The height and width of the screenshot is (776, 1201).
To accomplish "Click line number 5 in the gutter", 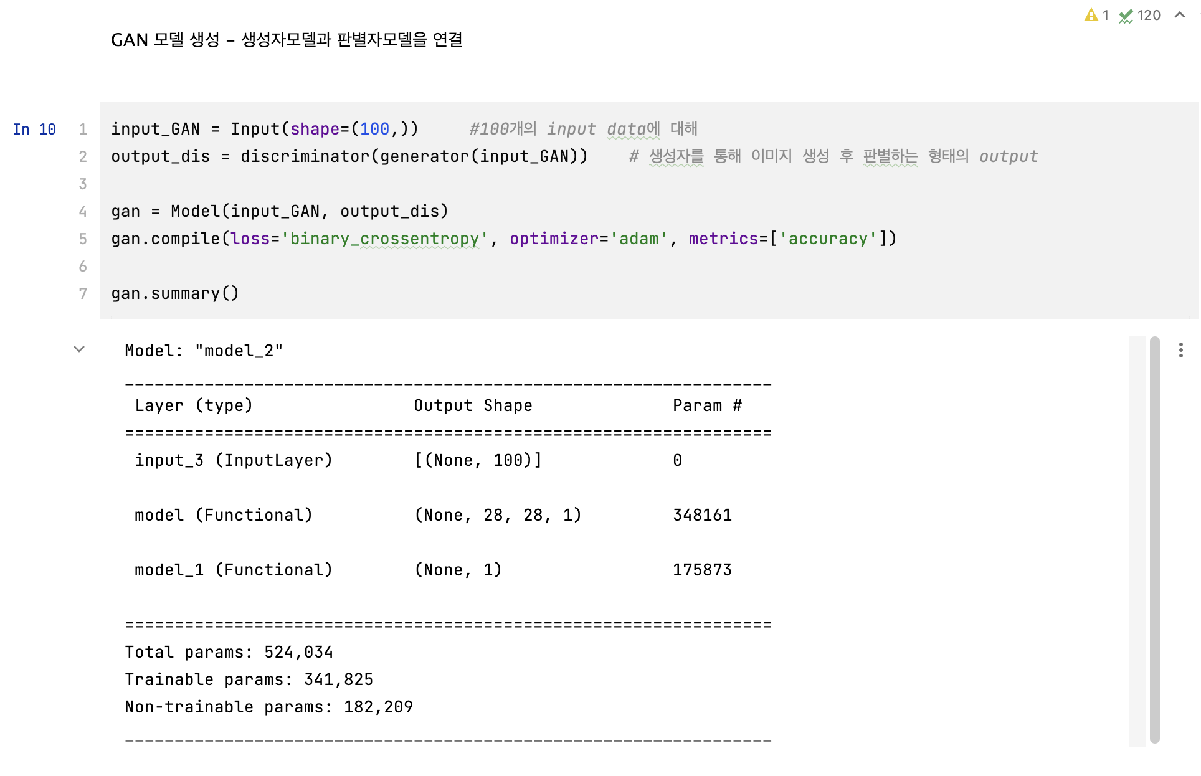I will click(83, 239).
